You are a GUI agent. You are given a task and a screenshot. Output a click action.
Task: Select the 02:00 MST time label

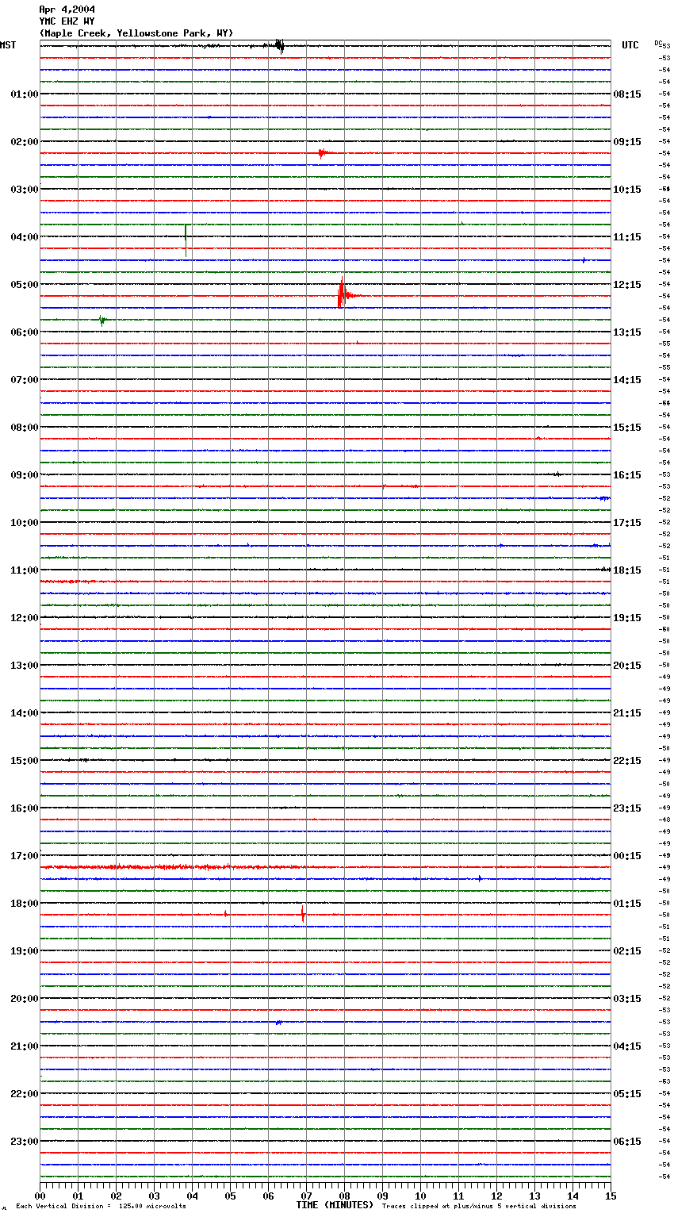[25, 142]
